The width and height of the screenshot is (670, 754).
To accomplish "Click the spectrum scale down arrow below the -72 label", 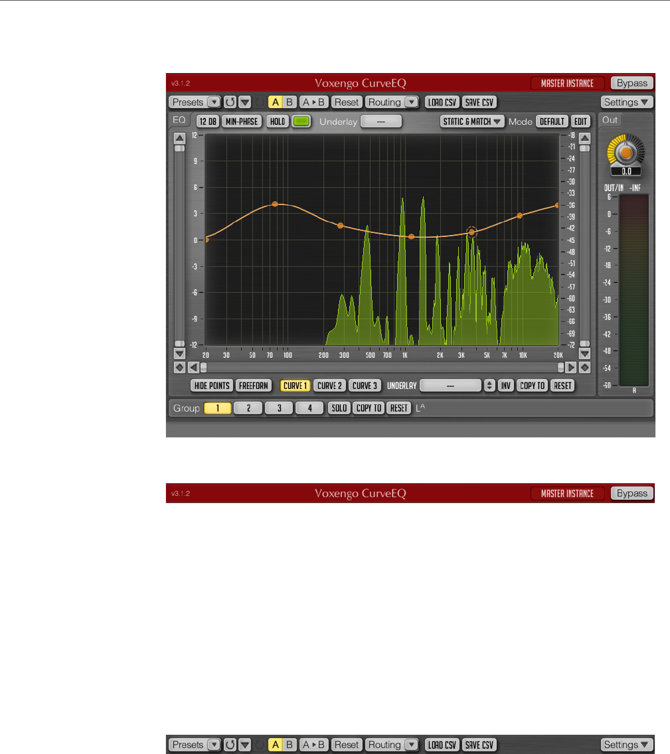I will 584,354.
